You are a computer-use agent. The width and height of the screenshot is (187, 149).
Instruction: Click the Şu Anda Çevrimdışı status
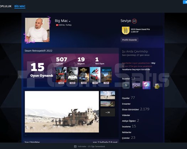click(135, 51)
